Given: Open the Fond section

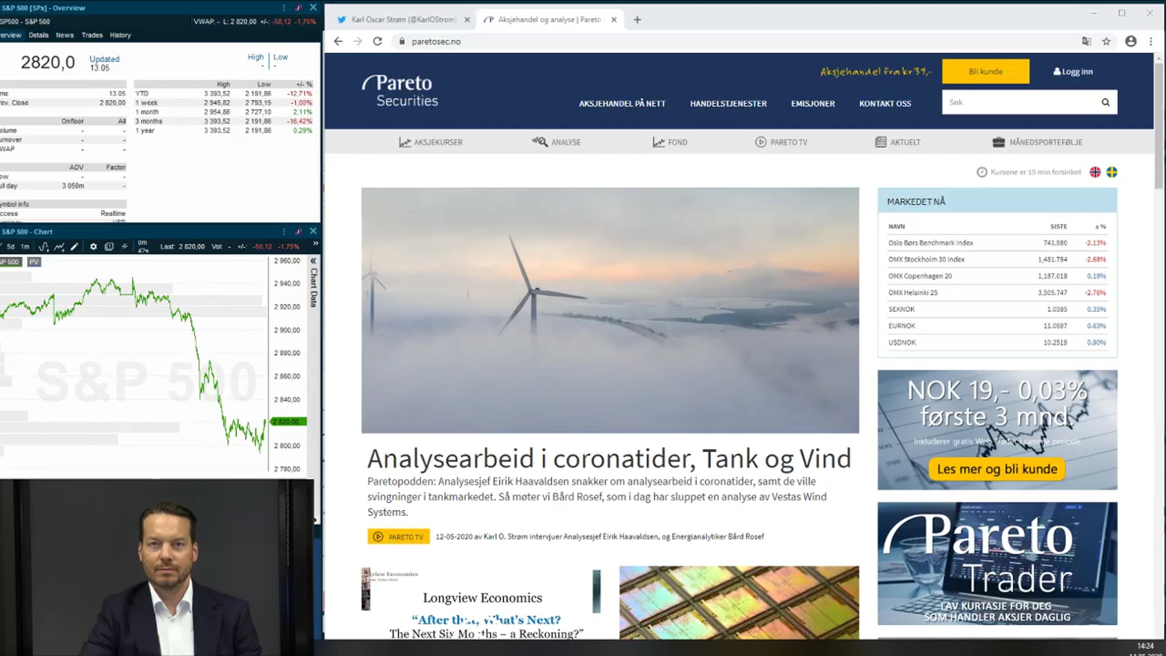Looking at the screenshot, I should tap(669, 142).
